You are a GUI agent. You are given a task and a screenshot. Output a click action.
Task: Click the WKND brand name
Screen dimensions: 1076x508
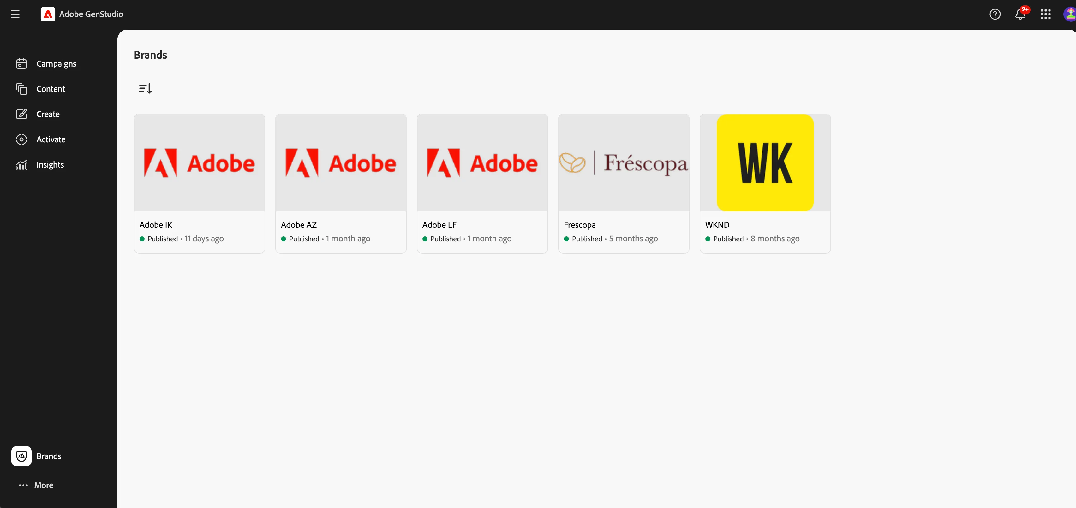point(717,225)
